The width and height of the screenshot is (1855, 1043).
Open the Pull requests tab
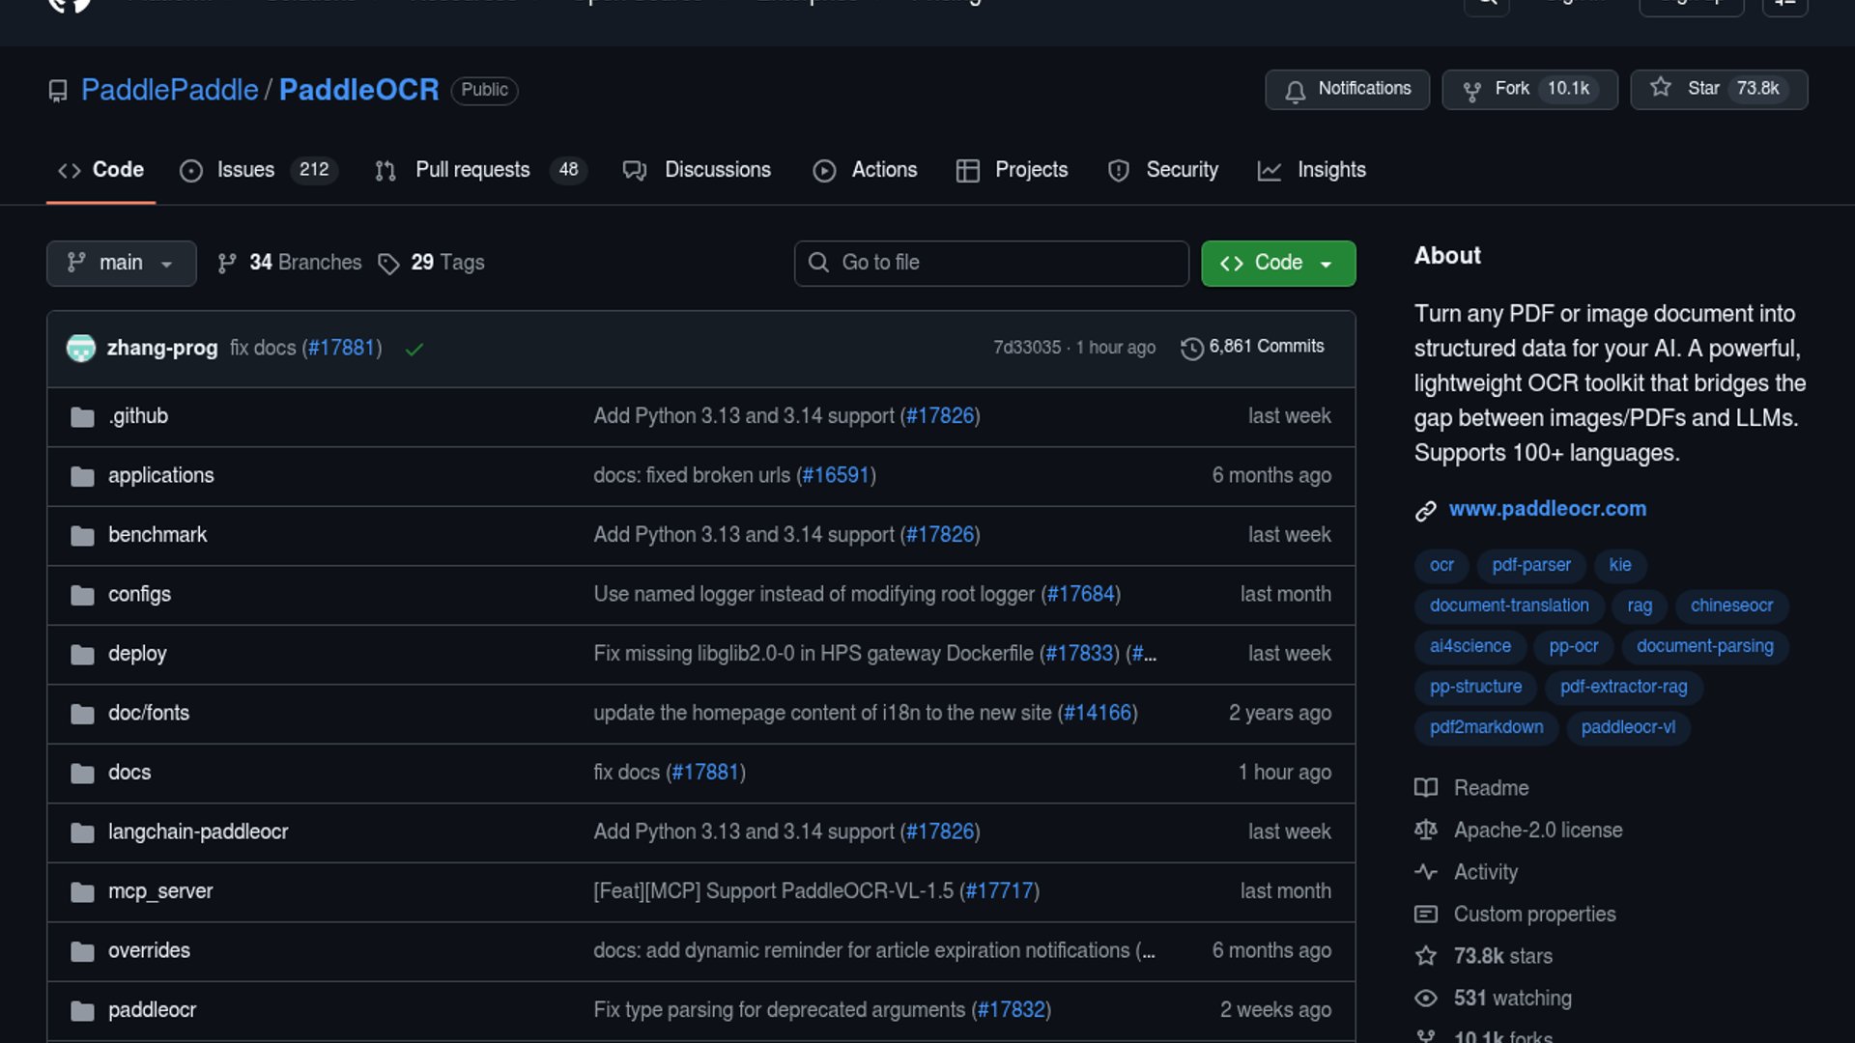click(x=472, y=170)
